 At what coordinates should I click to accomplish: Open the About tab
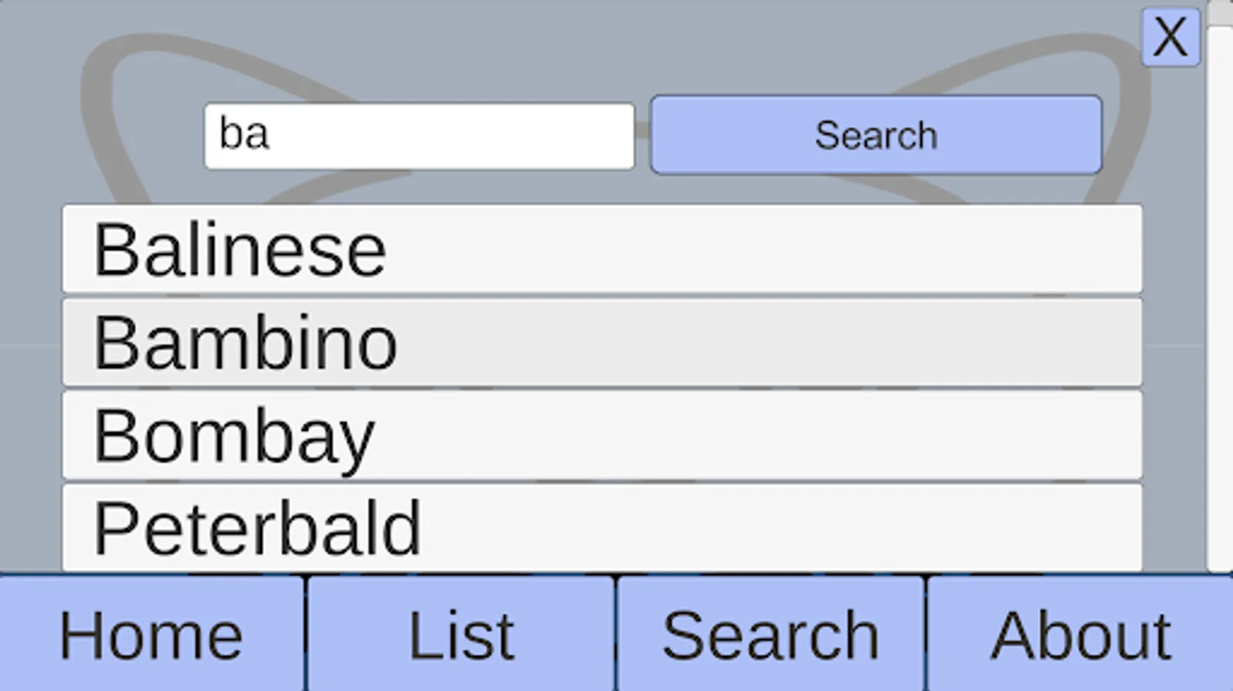pos(1079,633)
